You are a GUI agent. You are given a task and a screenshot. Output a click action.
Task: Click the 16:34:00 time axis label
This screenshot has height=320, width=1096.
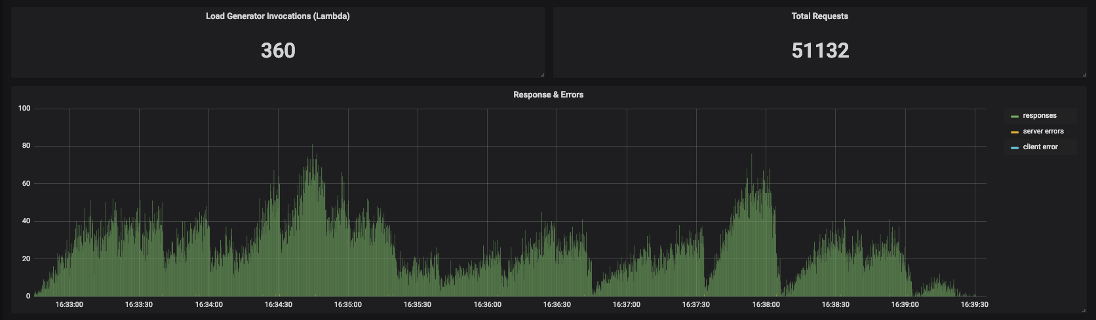pos(208,304)
